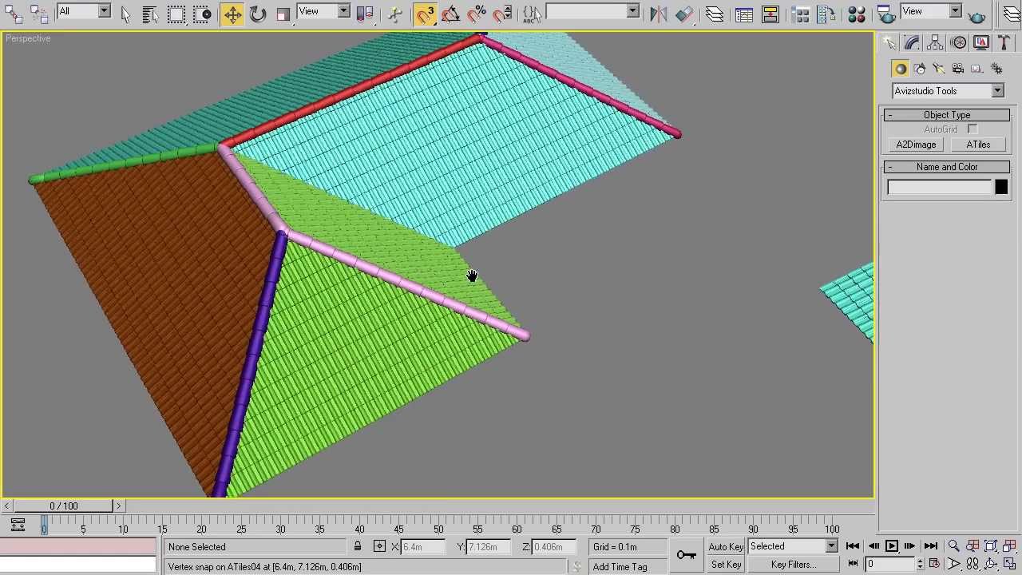This screenshot has width=1022, height=575.
Task: Toggle the 3D Snaps button
Action: click(425, 14)
